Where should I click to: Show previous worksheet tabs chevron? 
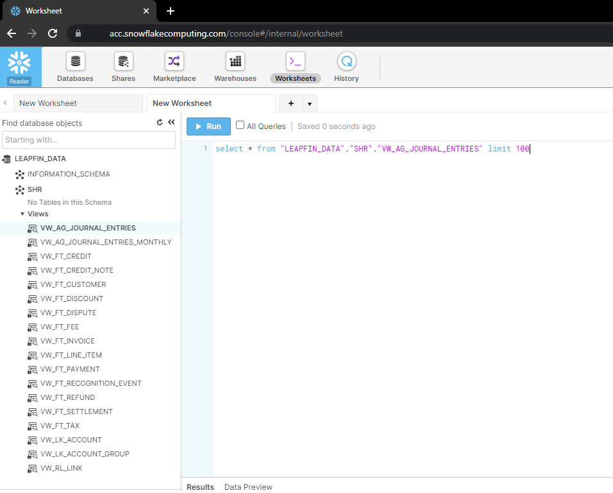[5, 103]
